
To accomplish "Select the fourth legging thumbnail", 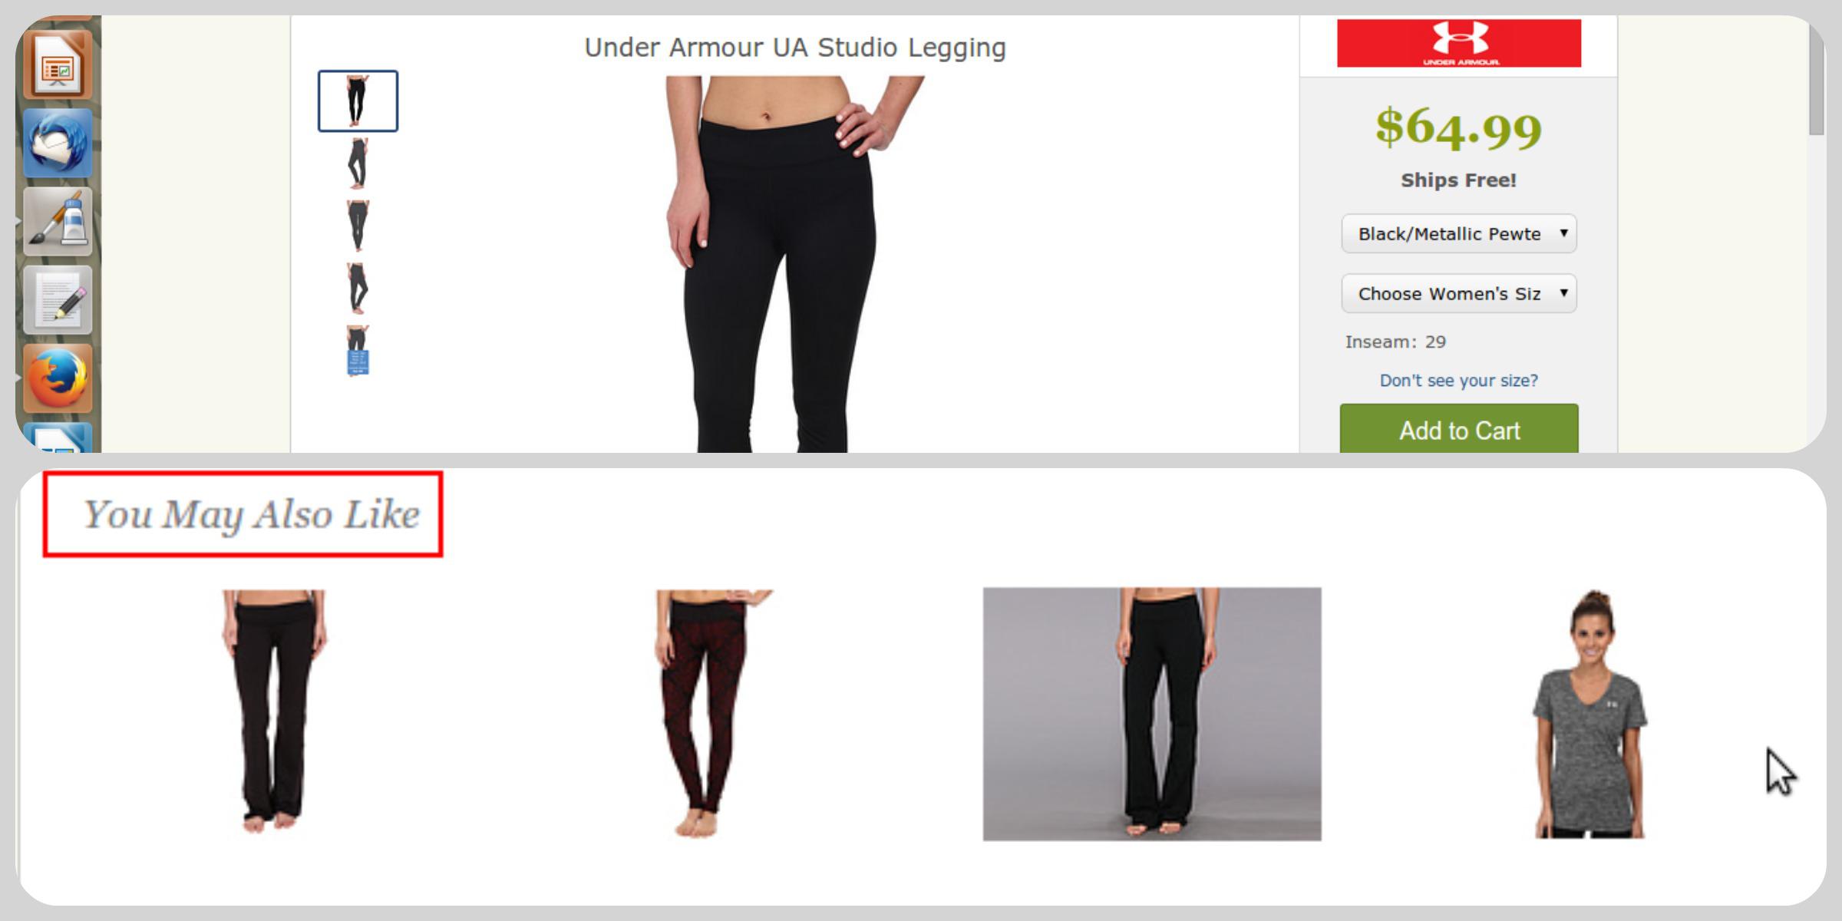I will 358,289.
